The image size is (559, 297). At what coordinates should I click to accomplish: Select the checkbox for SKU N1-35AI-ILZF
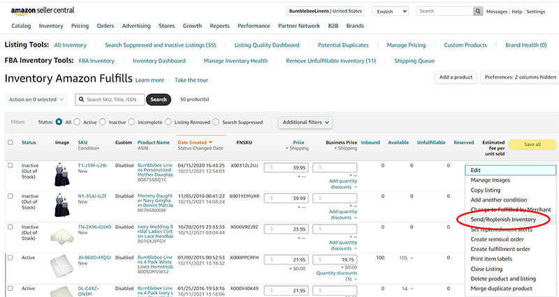click(10, 196)
